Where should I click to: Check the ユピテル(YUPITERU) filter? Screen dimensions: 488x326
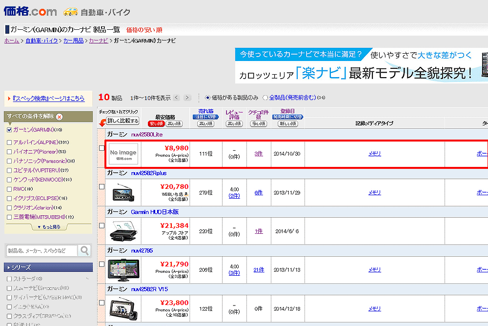(x=9, y=170)
